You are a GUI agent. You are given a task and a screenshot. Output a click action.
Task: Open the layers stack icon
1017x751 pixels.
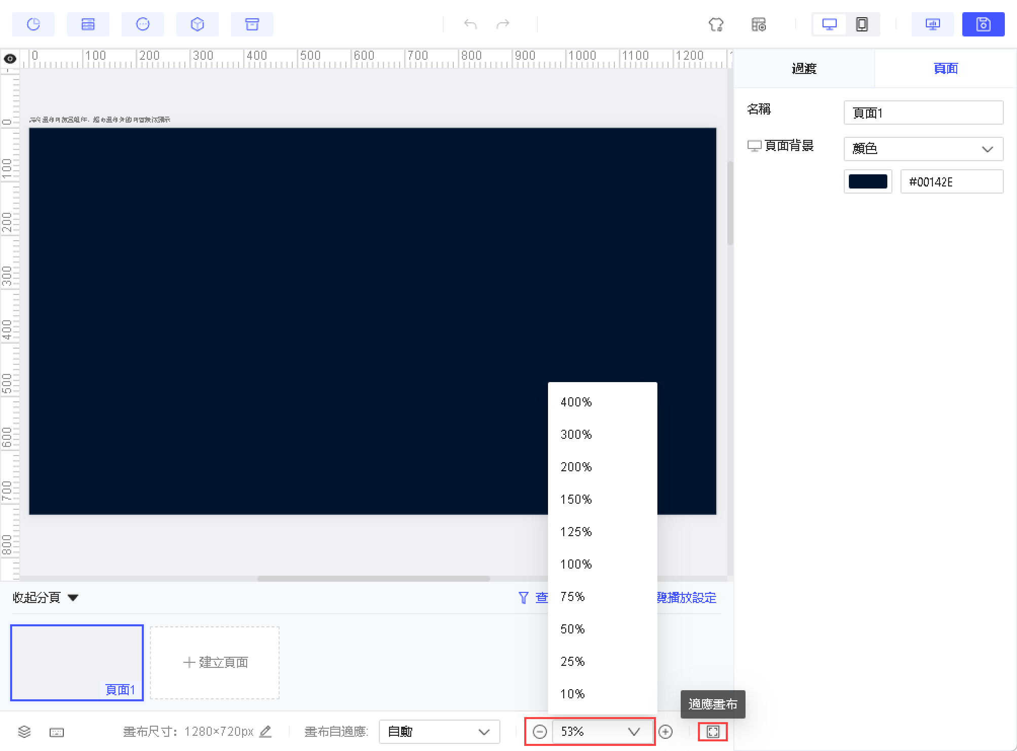[24, 732]
